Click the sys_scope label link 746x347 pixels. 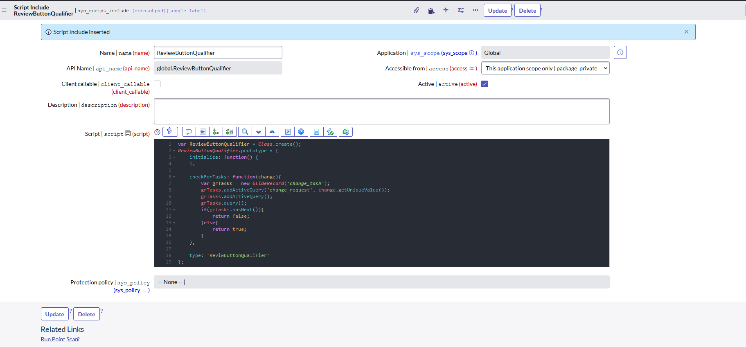425,53
